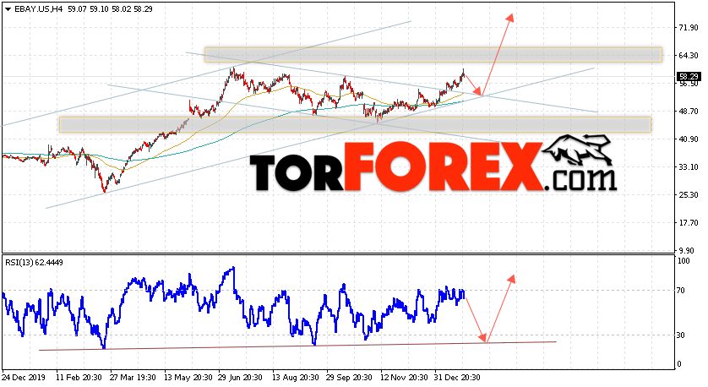Click the 13 Aug 20:30 date label
The width and height of the screenshot is (708, 387).
(296, 378)
